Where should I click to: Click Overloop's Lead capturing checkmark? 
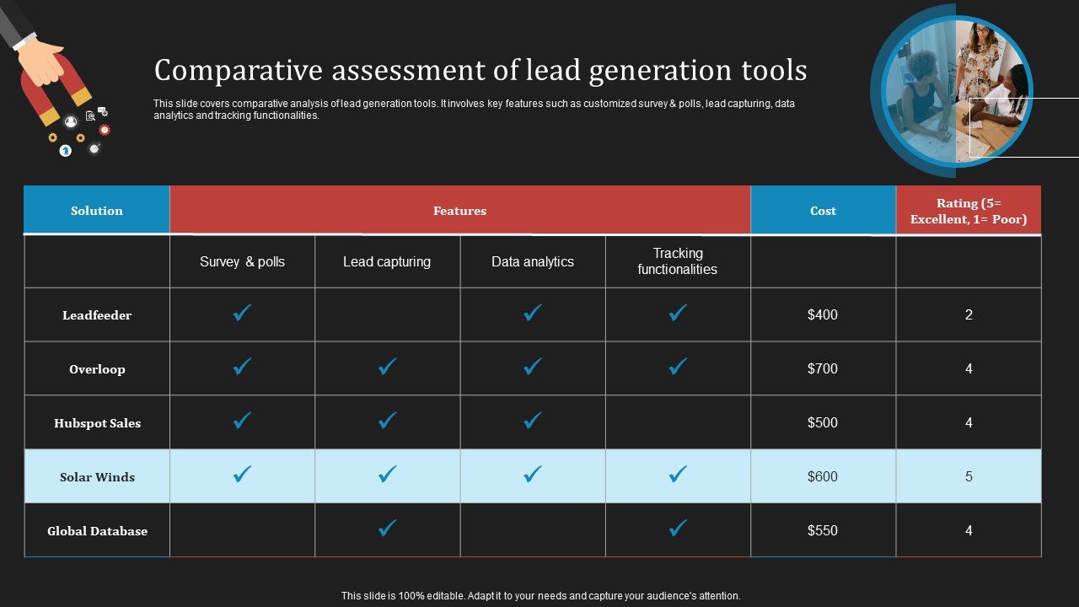click(x=387, y=367)
